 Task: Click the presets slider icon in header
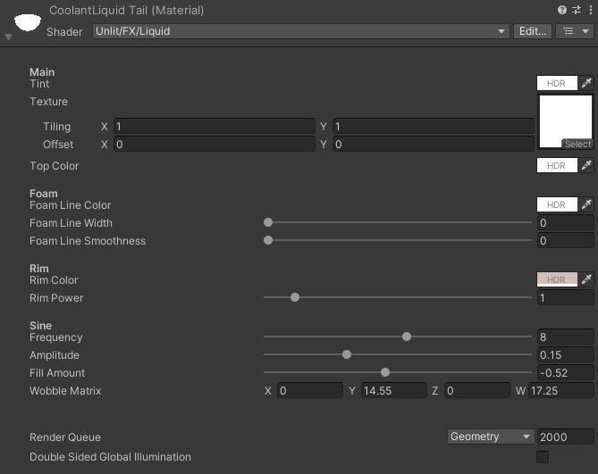(x=576, y=10)
